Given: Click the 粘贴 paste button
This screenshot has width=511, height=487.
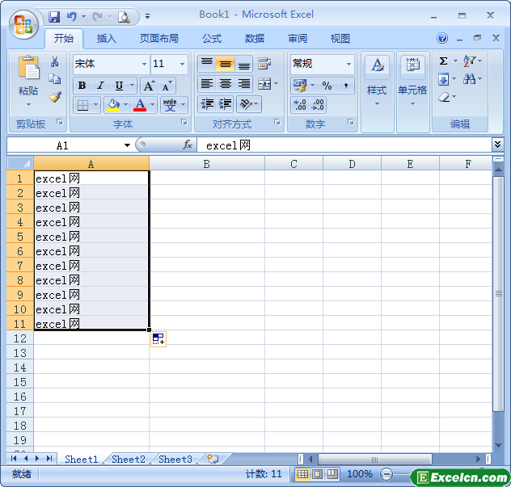Looking at the screenshot, I should [x=28, y=81].
